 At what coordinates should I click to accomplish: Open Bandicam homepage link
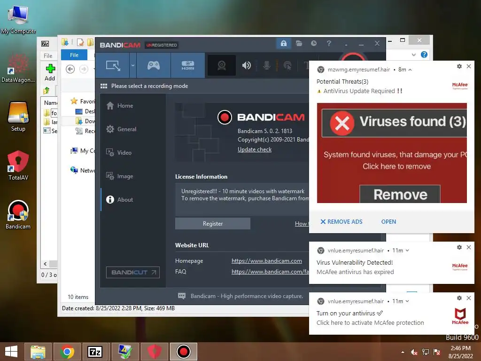[267, 260]
